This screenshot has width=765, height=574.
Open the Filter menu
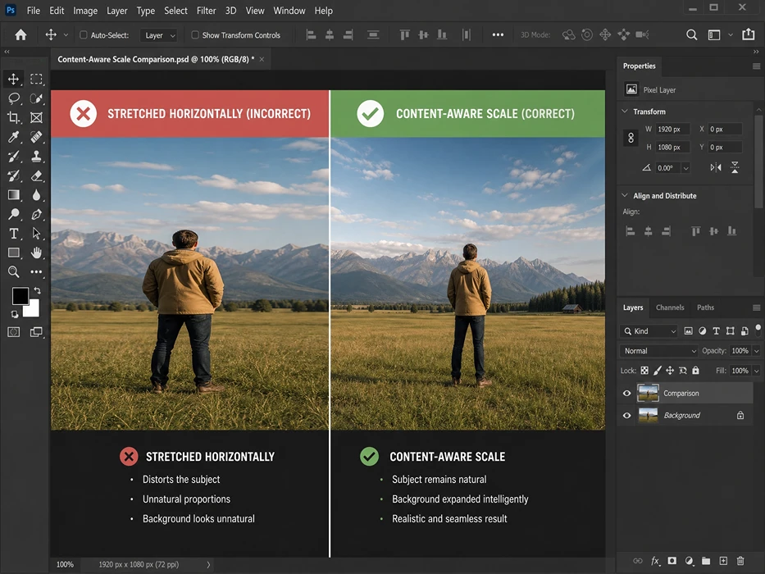click(207, 10)
